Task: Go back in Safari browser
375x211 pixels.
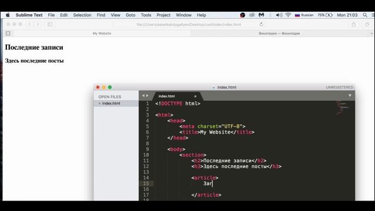Action: point(30,24)
